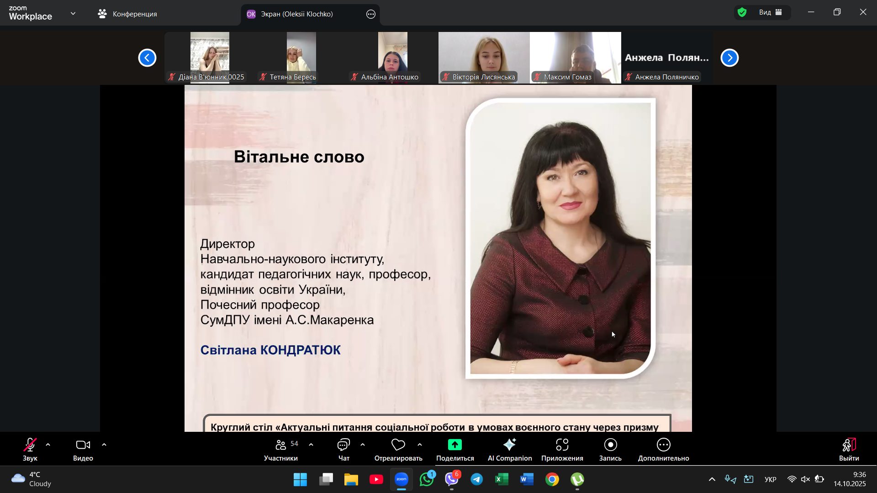Open the Chat panel
877x493 pixels.
click(x=343, y=450)
